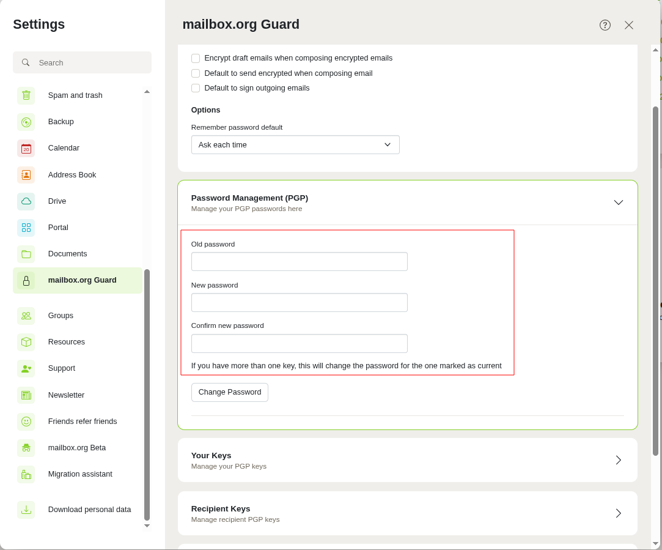Open Drive settings

(x=78, y=201)
